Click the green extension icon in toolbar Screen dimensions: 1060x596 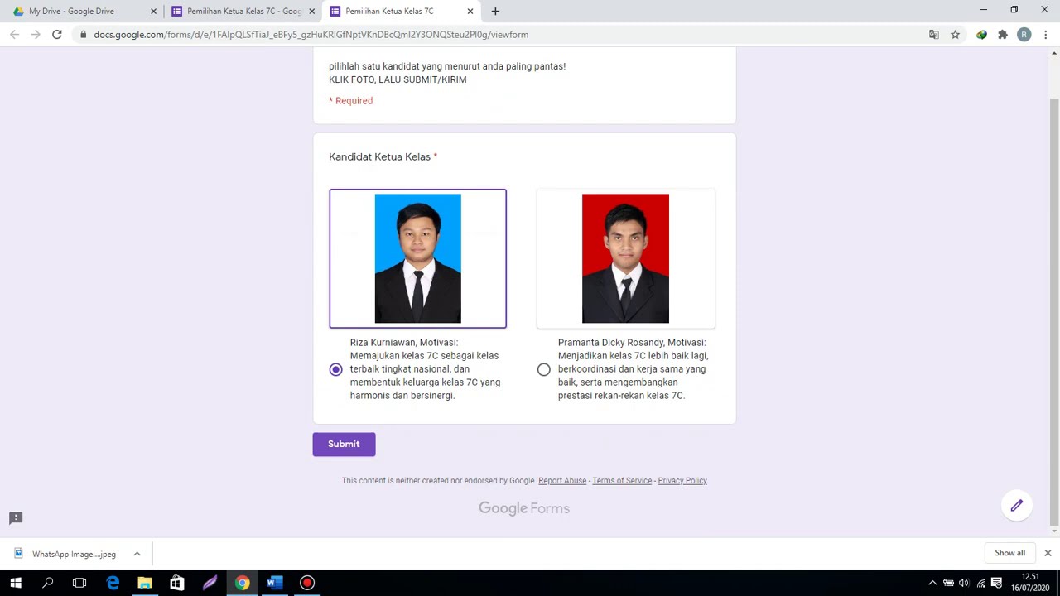click(981, 35)
